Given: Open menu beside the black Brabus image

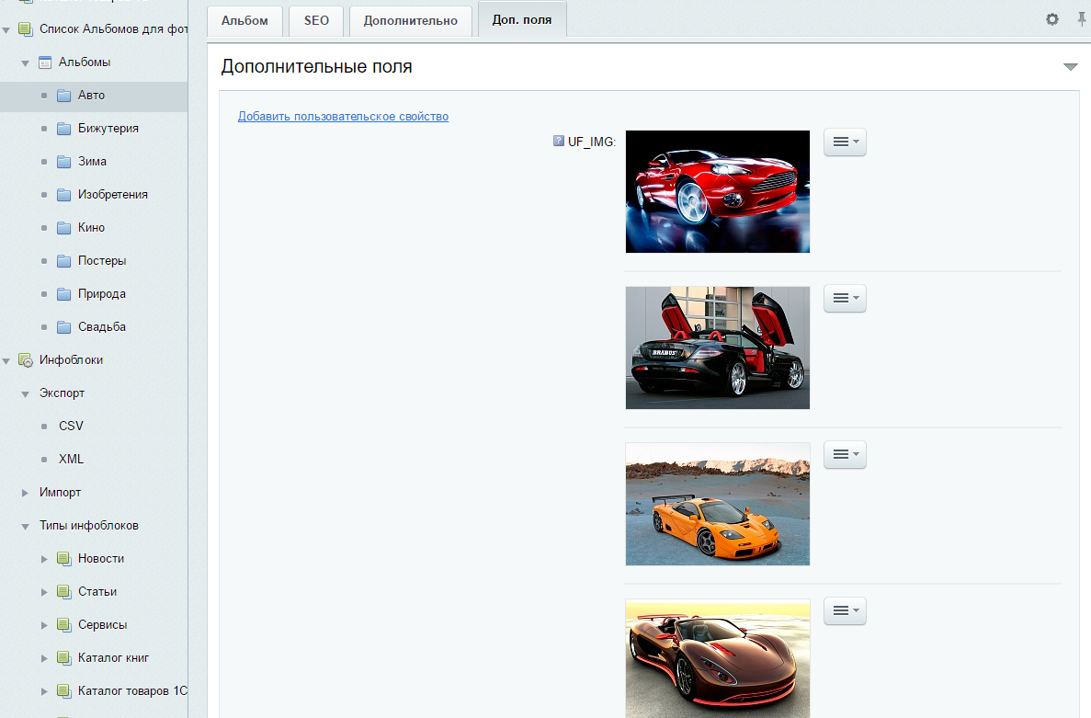Looking at the screenshot, I should pyautogui.click(x=845, y=299).
